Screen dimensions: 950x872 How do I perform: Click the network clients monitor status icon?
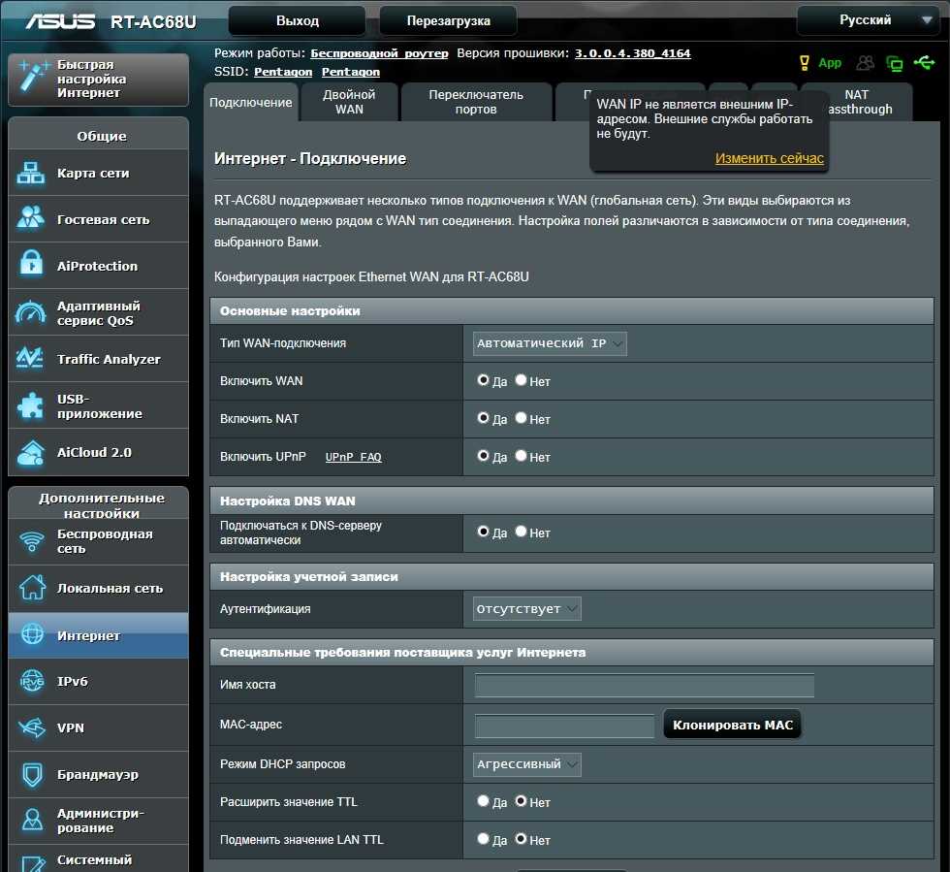click(x=894, y=63)
